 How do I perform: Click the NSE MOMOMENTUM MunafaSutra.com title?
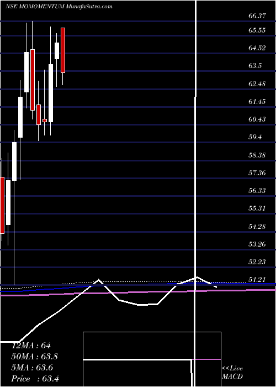[x=59, y=7]
